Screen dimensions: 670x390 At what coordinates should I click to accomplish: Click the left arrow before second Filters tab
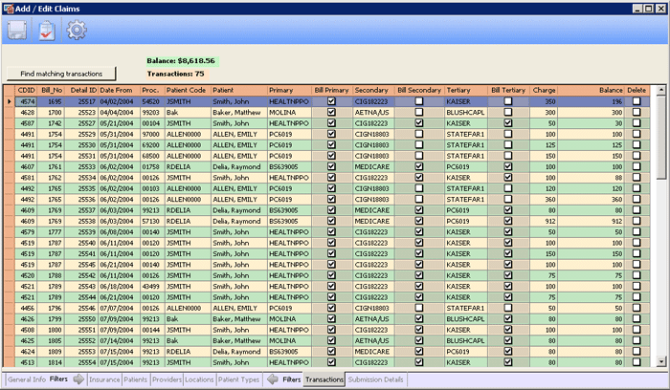[x=272, y=379]
